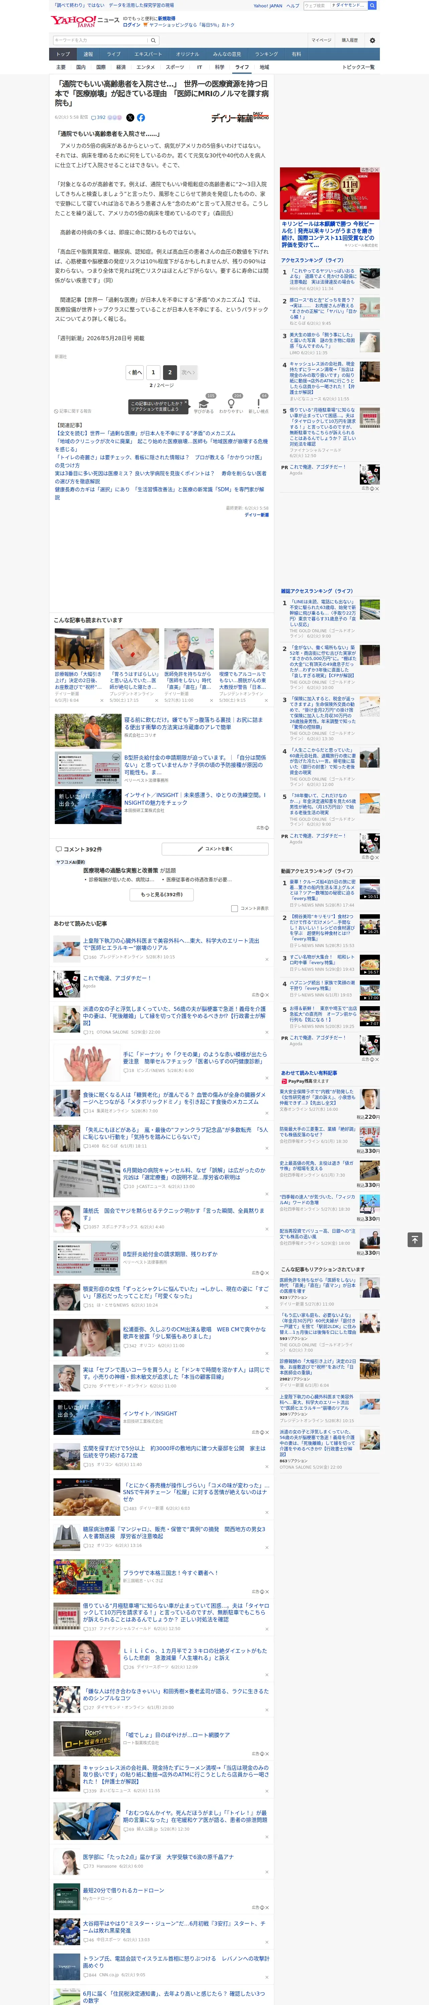Switch to the スポーツ category

click(175, 67)
